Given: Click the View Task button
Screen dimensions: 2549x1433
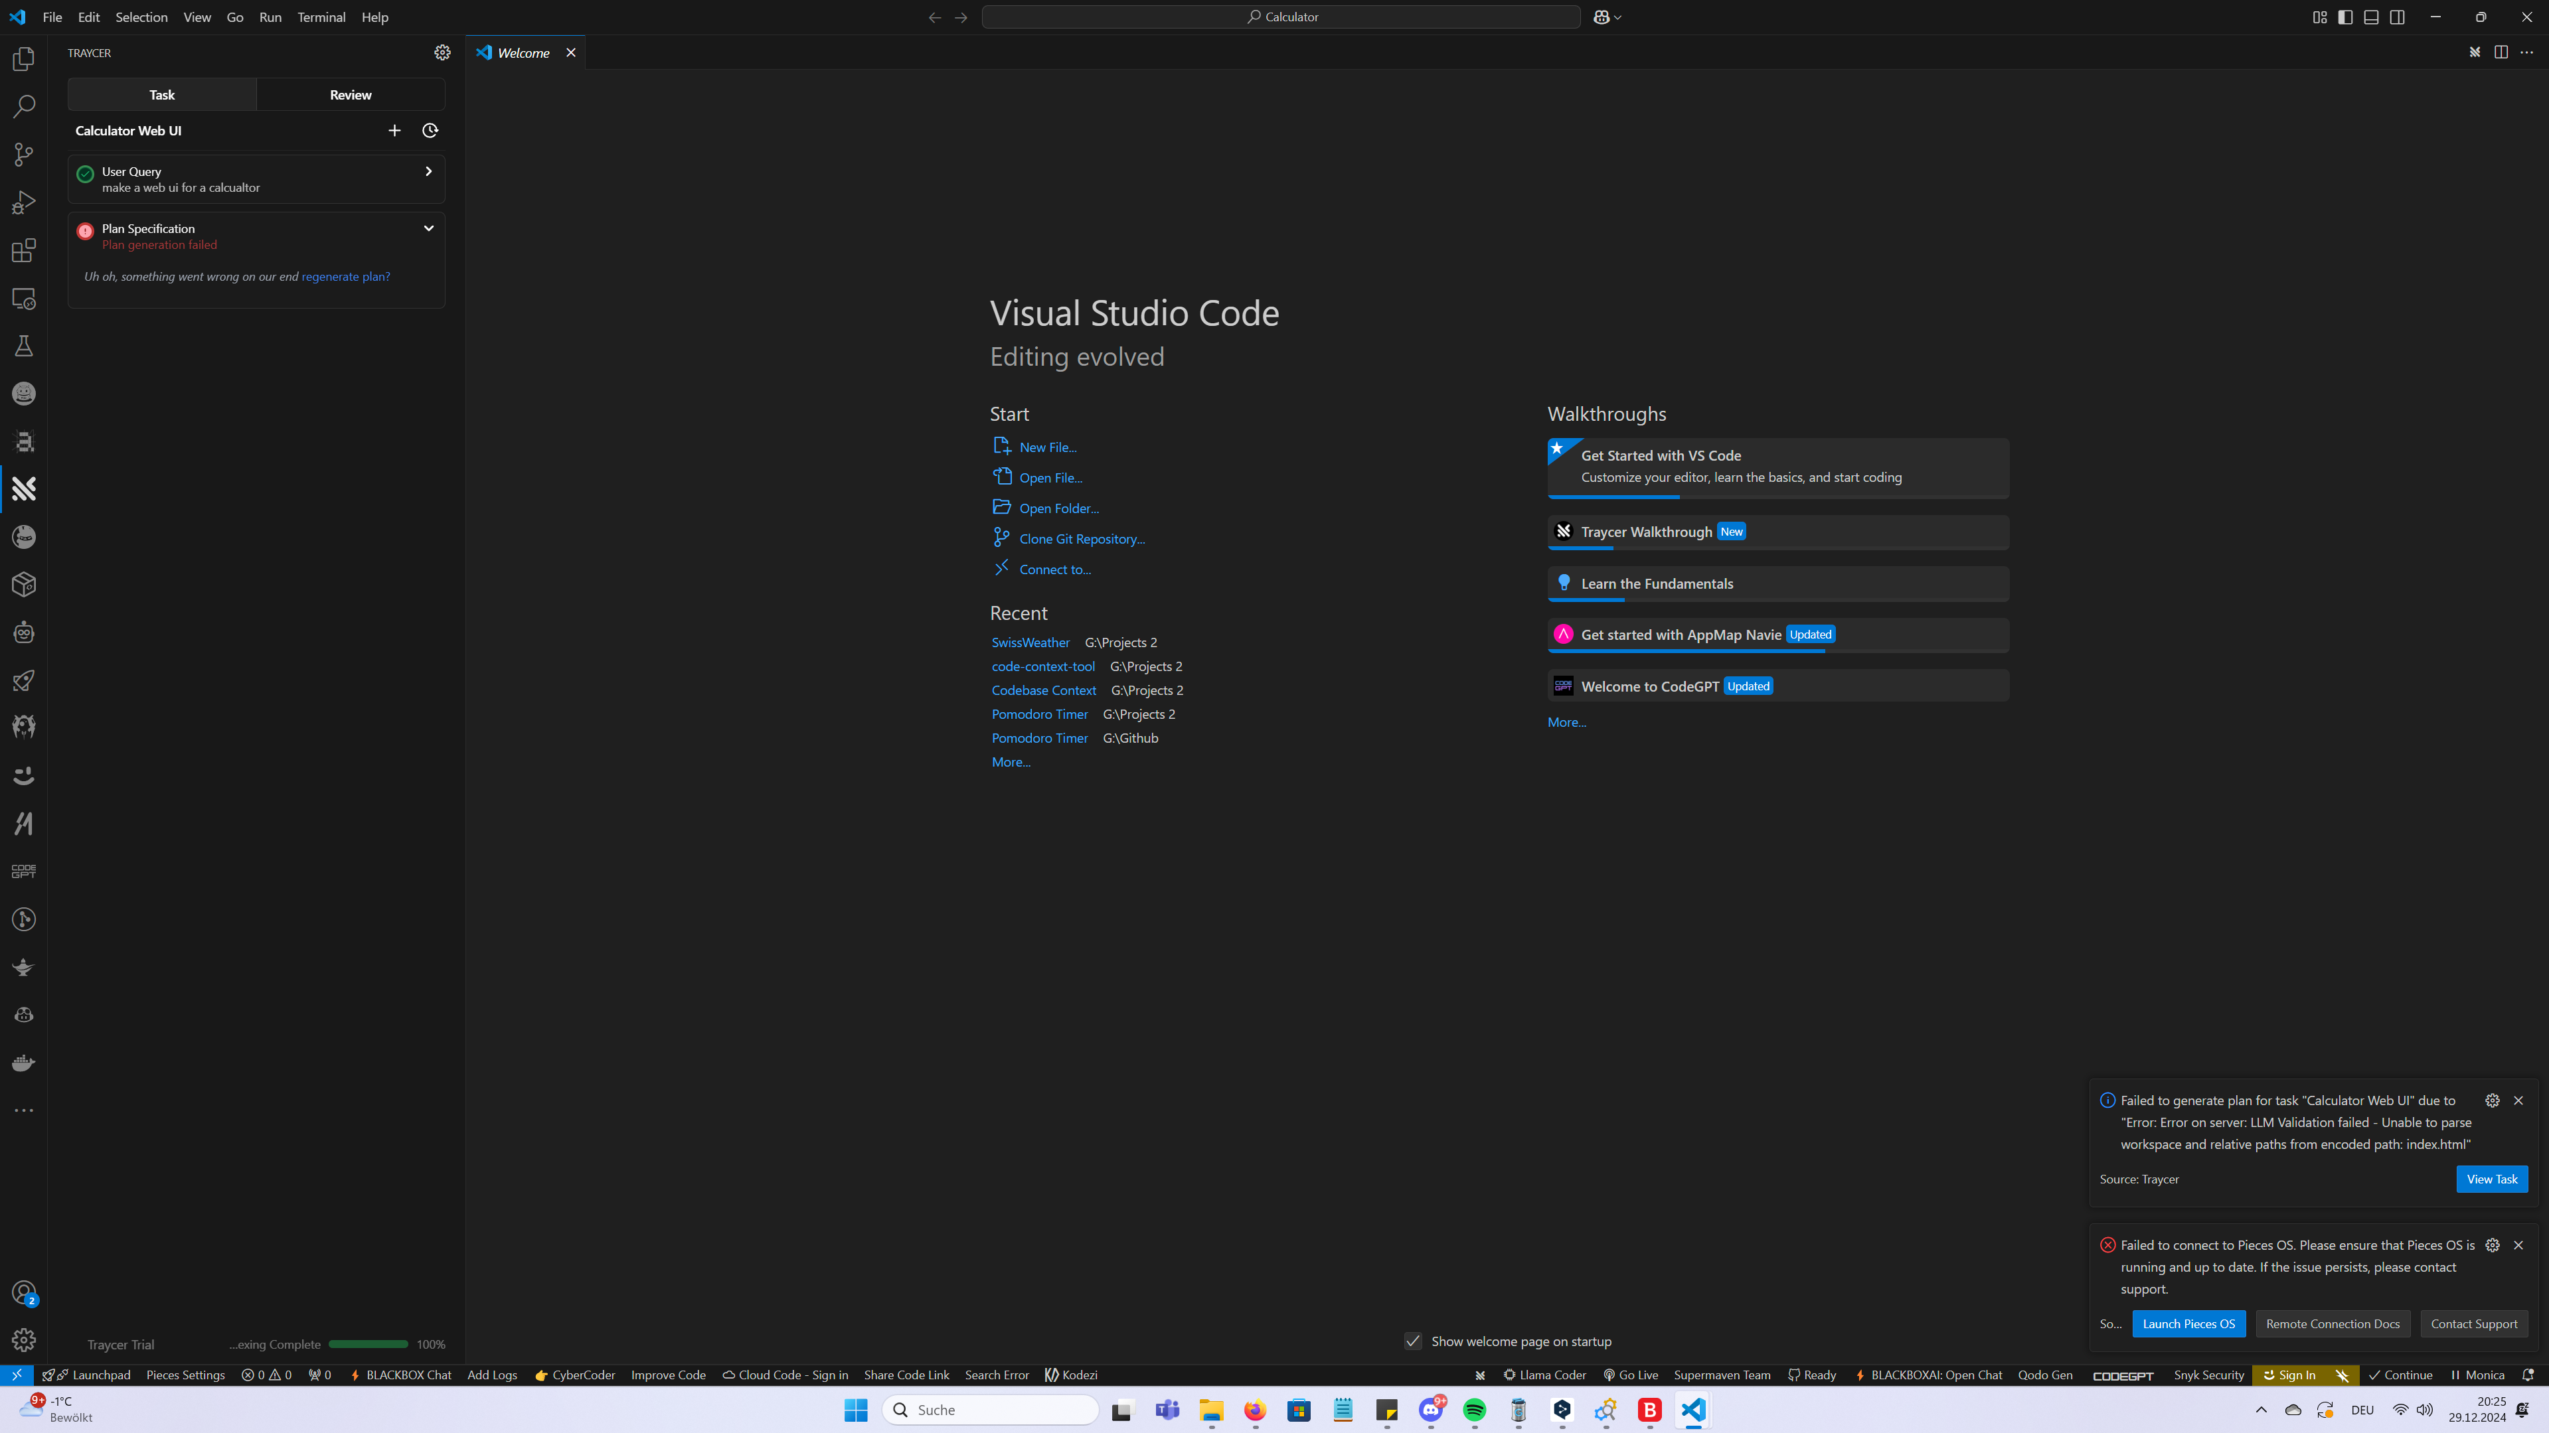Looking at the screenshot, I should (2492, 1179).
